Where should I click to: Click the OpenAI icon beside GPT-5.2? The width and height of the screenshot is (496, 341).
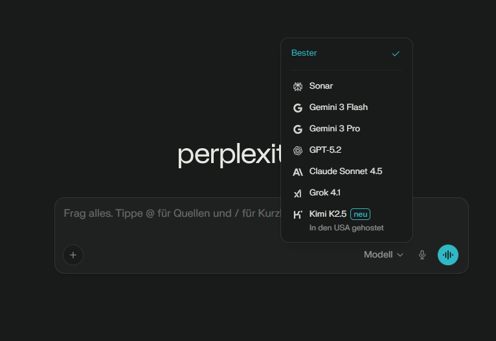click(x=298, y=150)
